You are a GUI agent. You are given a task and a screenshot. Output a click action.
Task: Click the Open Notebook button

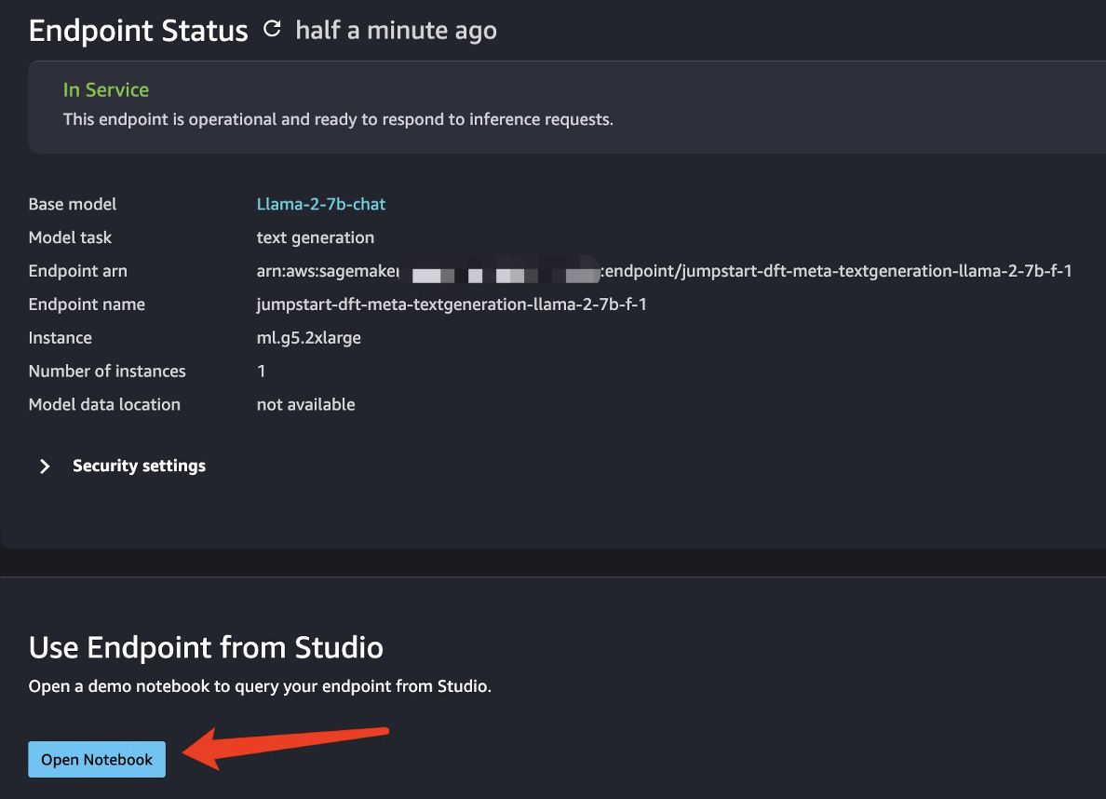pyautogui.click(x=97, y=760)
